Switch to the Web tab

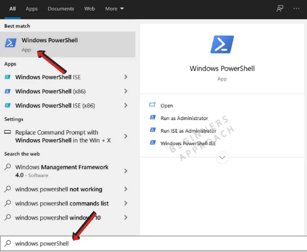[90, 9]
